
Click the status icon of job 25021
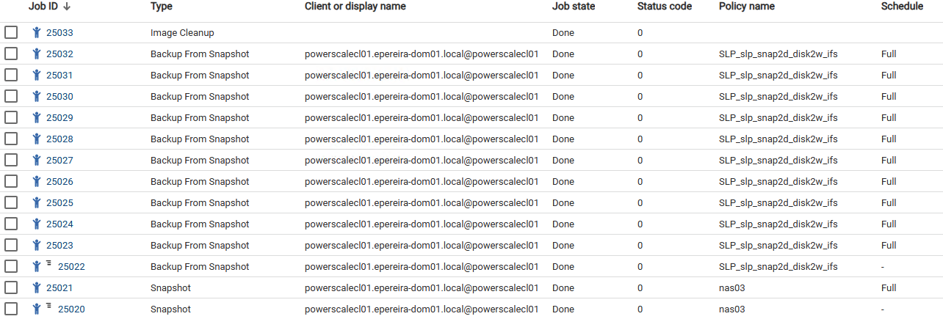[x=37, y=288]
